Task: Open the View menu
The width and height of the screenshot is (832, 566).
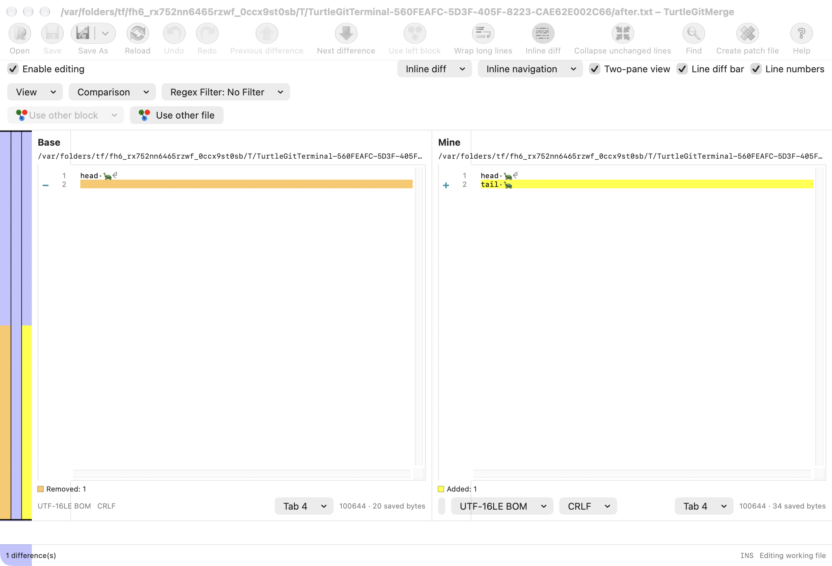Action: pyautogui.click(x=35, y=92)
